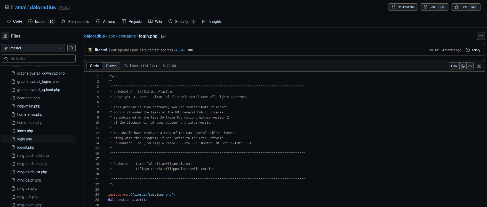487x207 pixels.
Task: View the file History
Action: click(x=473, y=50)
